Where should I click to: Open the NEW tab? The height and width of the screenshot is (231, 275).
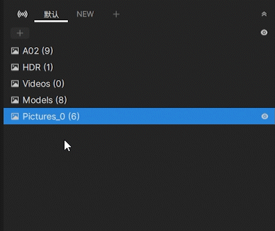(x=85, y=14)
